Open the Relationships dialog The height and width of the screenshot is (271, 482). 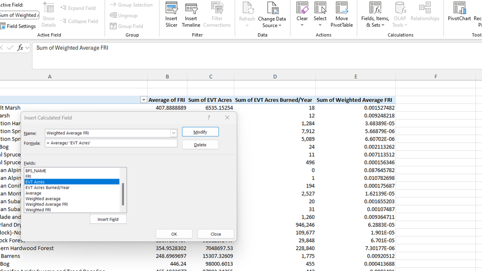425,11
